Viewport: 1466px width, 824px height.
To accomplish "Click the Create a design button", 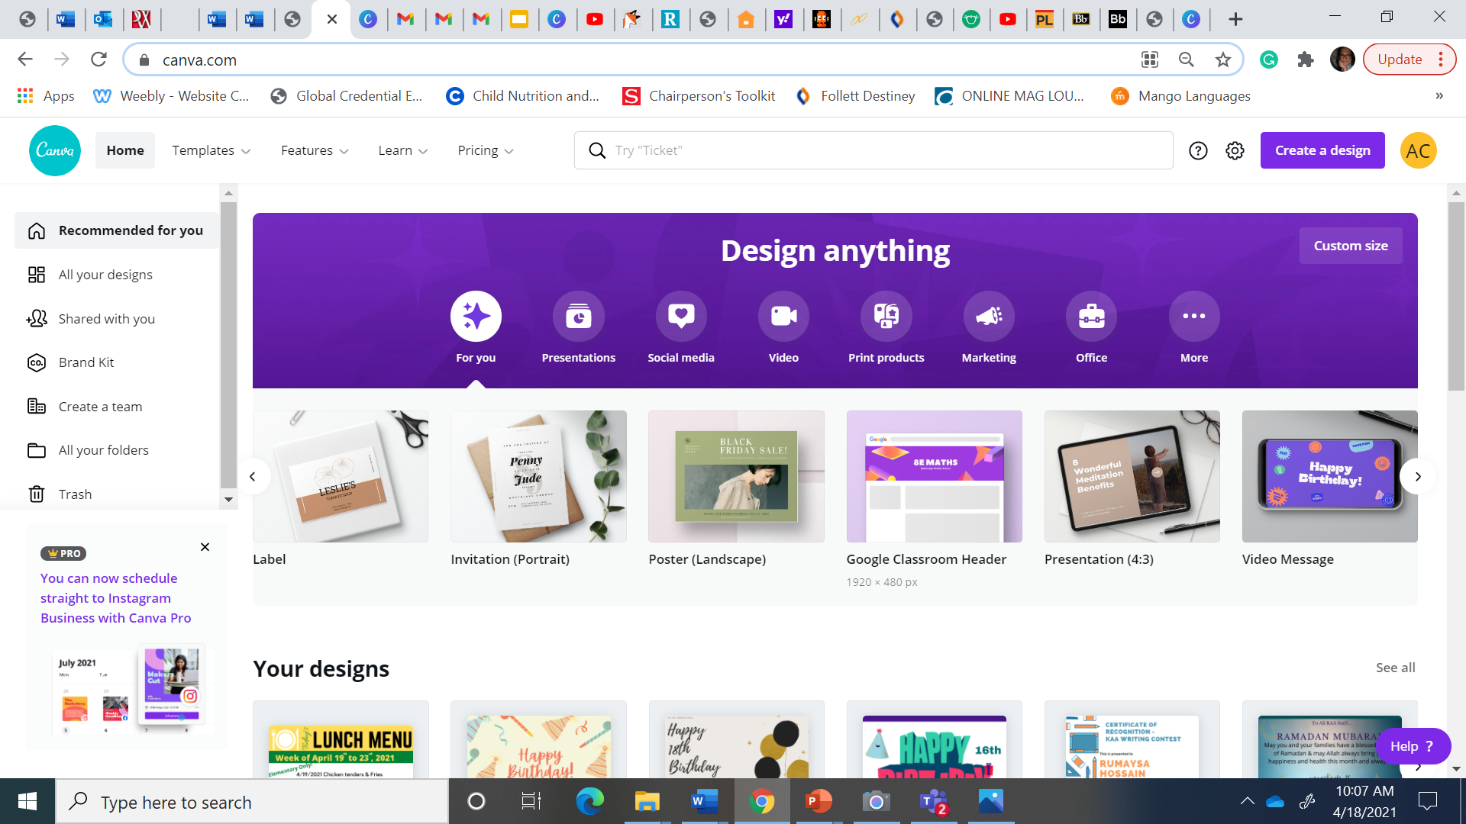I will pyautogui.click(x=1322, y=150).
